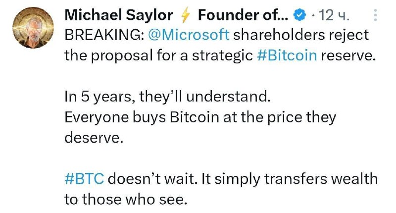Open the #Bitcoin hashtag link
This screenshot has width=396, height=213.
287,55
